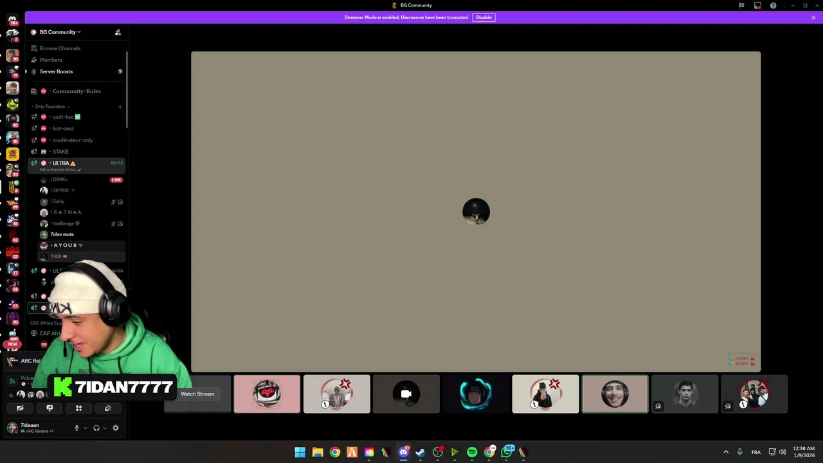Open Direct Messages home icon

pyautogui.click(x=12, y=21)
